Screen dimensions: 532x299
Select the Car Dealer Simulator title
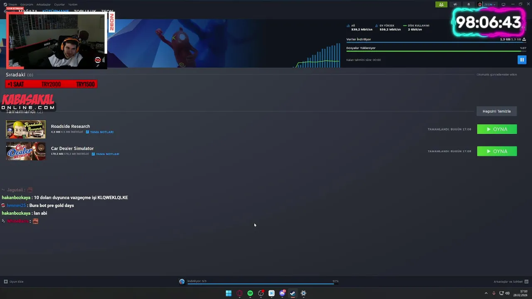point(72,148)
